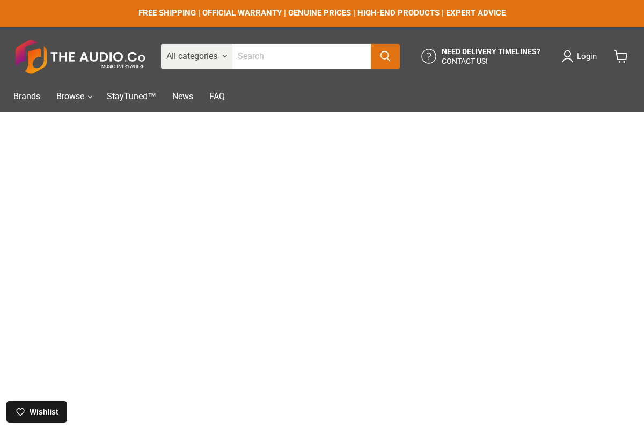Click the question mark help icon
The image size is (644, 429).
(428, 56)
